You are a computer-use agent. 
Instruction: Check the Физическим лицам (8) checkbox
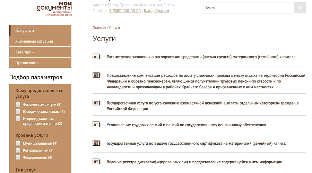(x=18, y=104)
